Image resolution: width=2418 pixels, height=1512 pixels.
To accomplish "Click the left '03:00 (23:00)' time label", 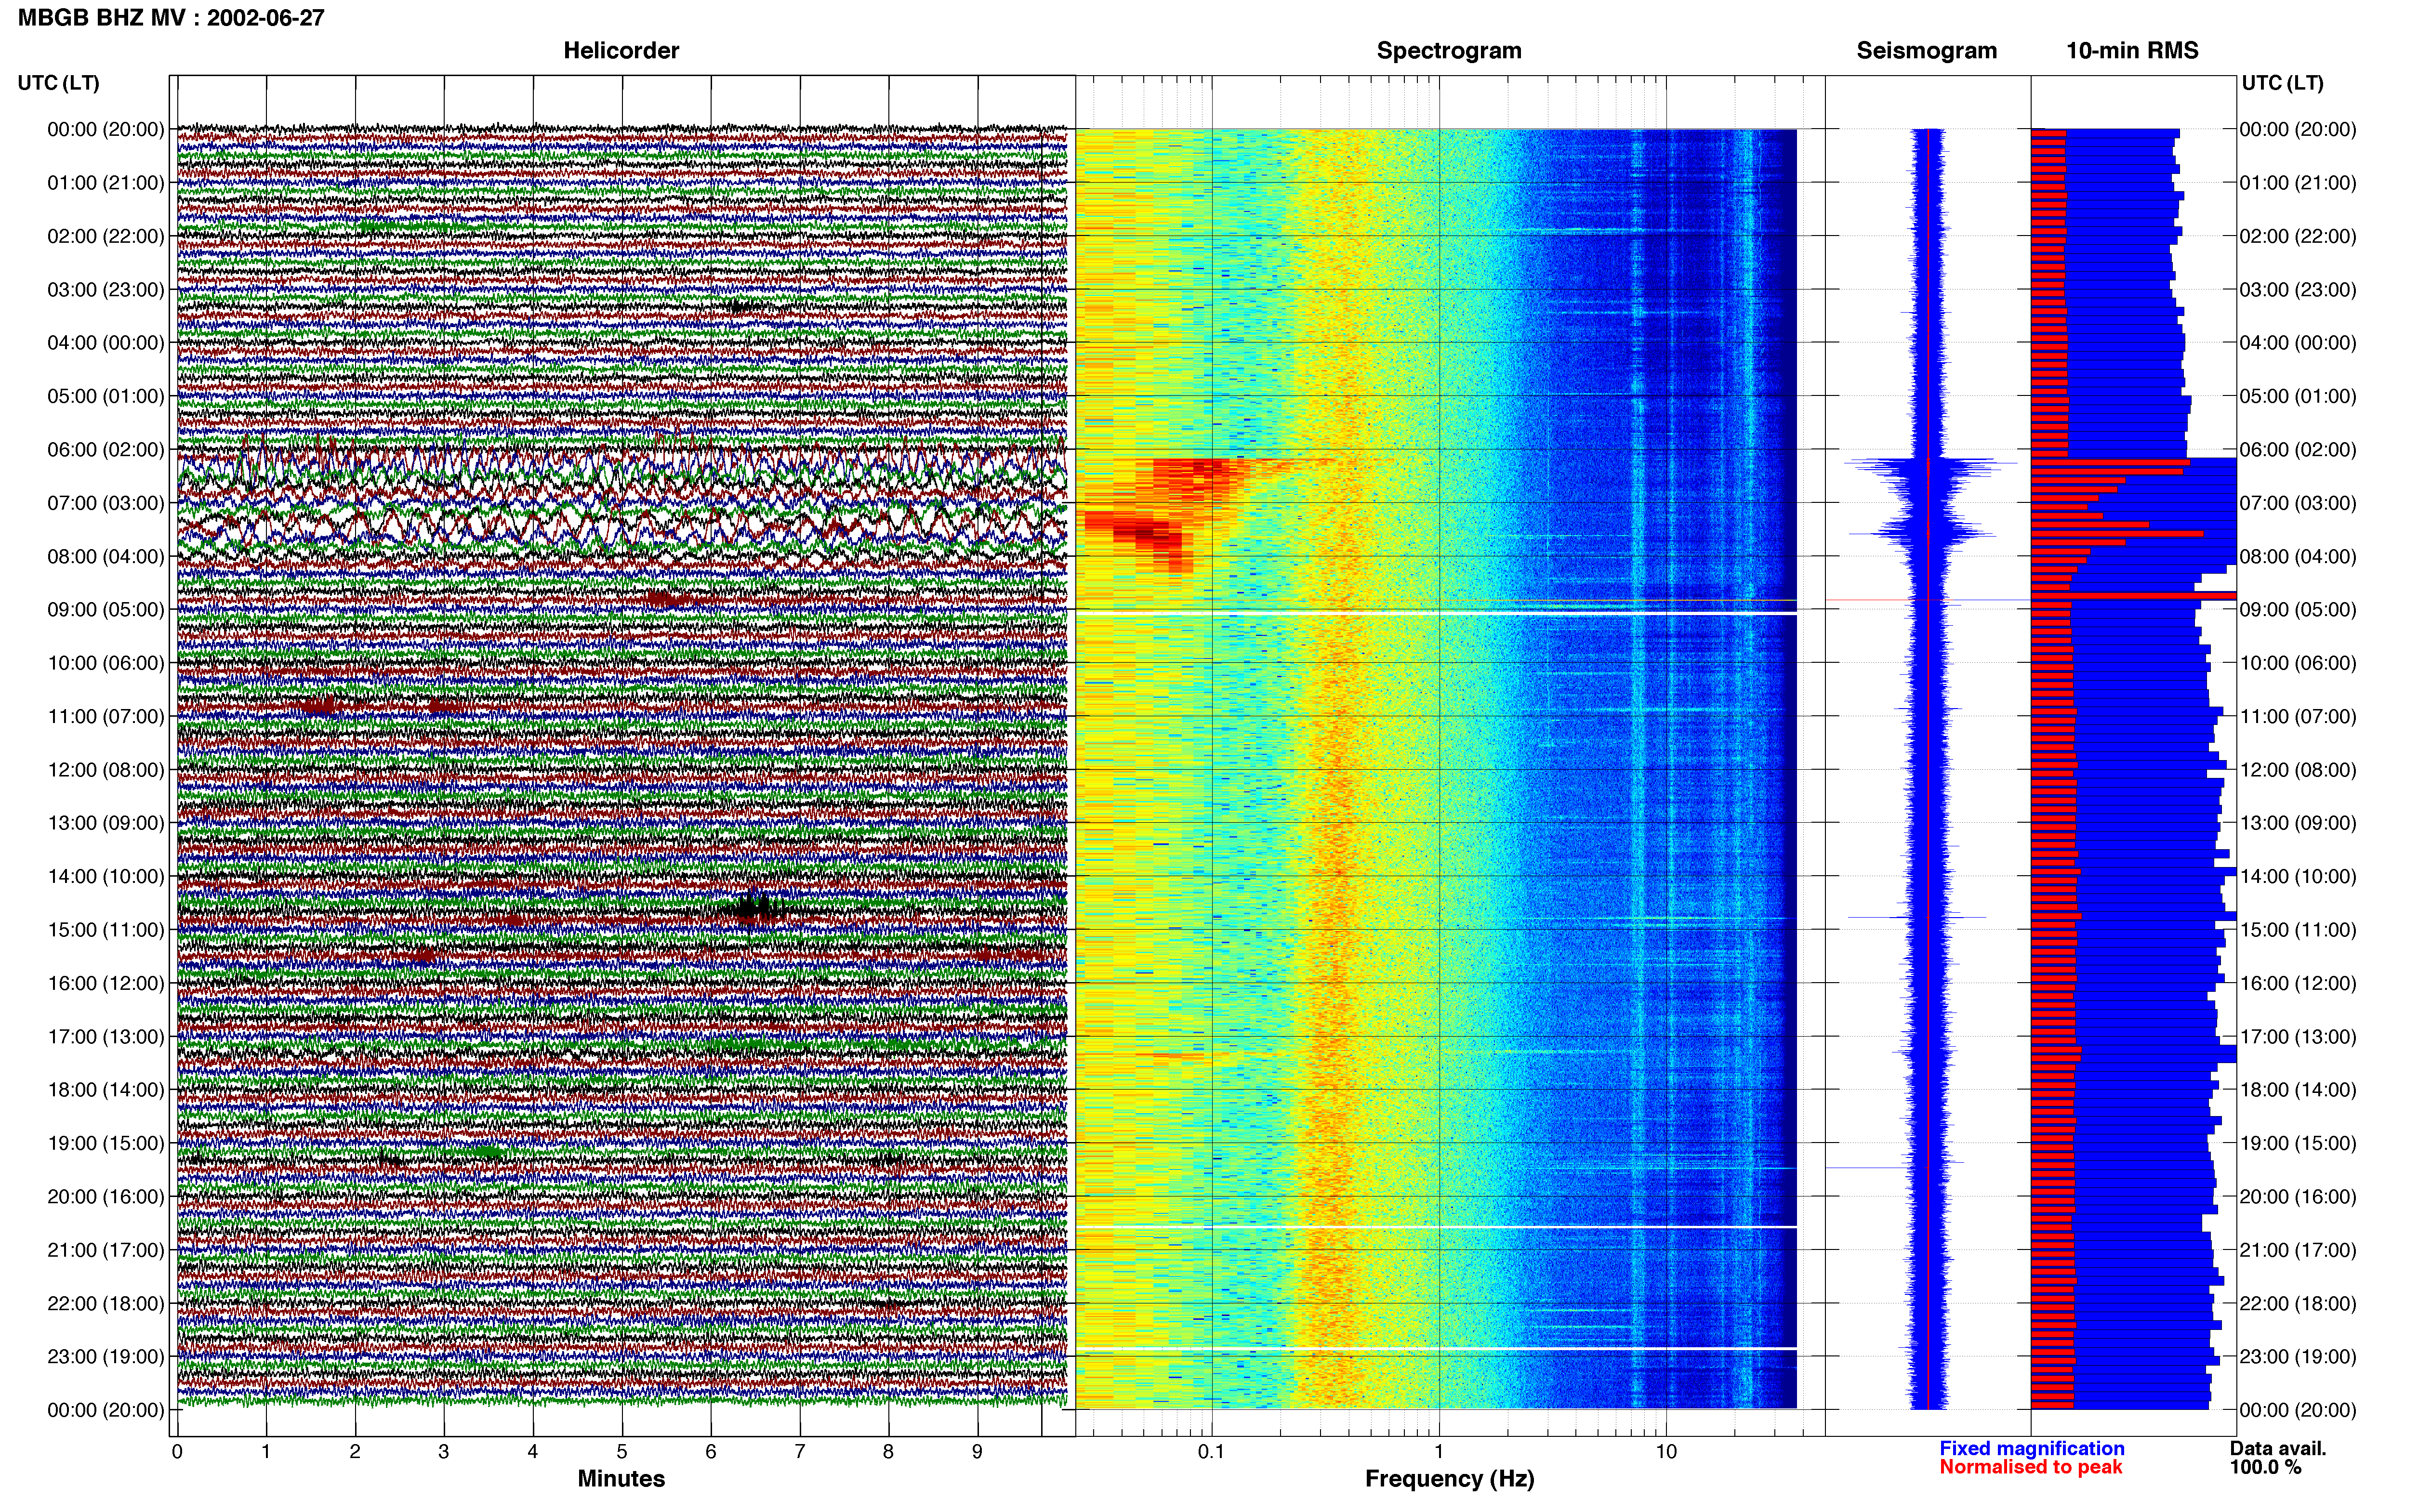I will [106, 290].
